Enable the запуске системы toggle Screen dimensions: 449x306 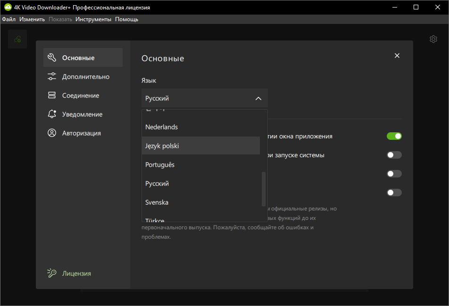point(394,155)
